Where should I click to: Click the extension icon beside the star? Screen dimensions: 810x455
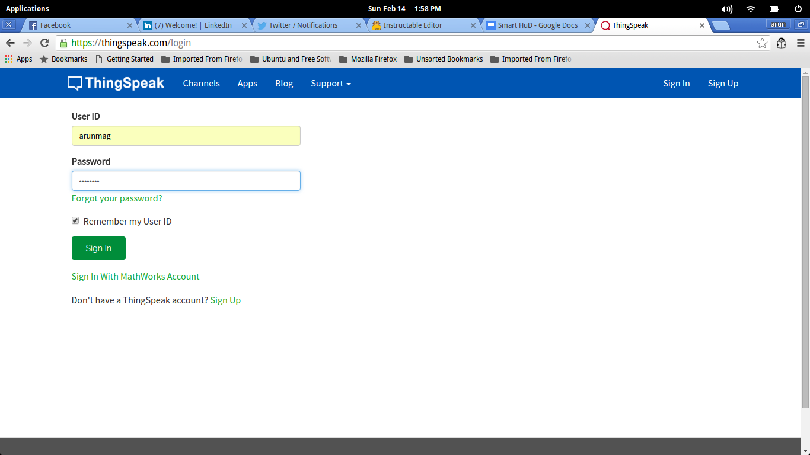(x=782, y=43)
